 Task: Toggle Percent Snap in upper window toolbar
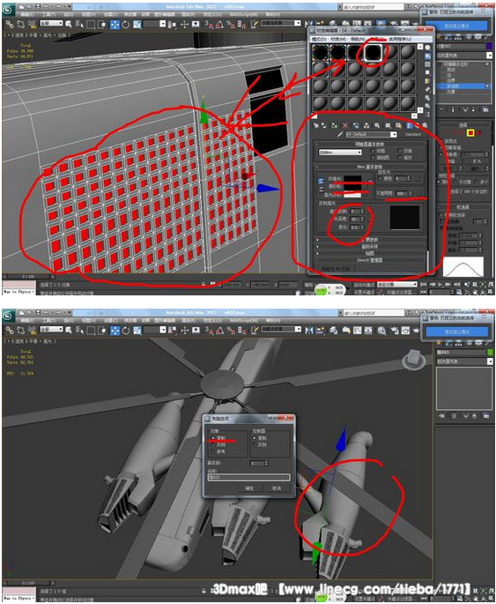coord(231,25)
